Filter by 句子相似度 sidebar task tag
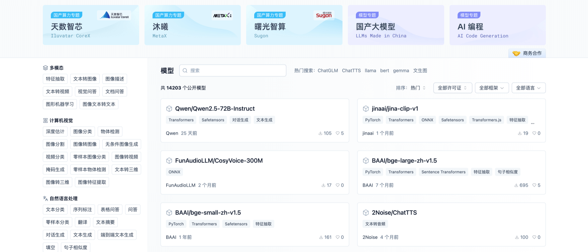The width and height of the screenshot is (588, 252). click(x=76, y=247)
